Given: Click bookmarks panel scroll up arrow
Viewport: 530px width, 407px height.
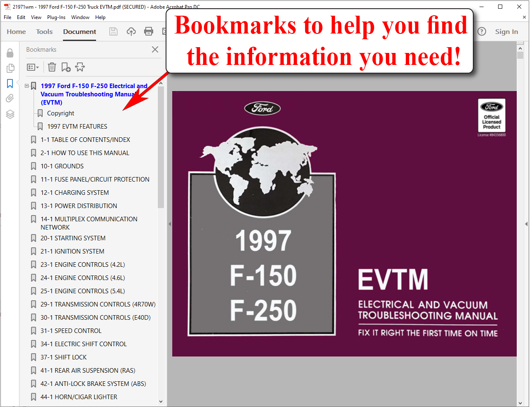Looking at the screenshot, I should tap(161, 84).
